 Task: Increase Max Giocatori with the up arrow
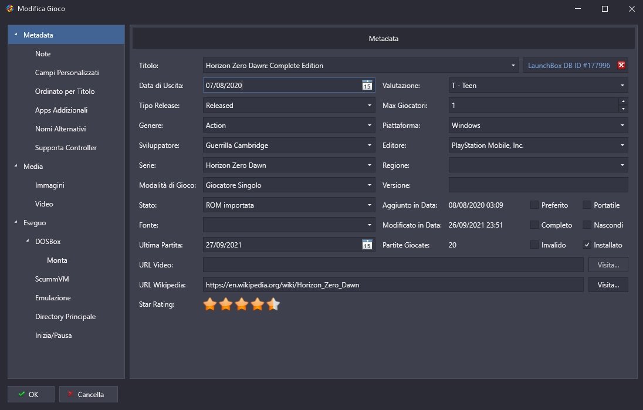click(623, 101)
